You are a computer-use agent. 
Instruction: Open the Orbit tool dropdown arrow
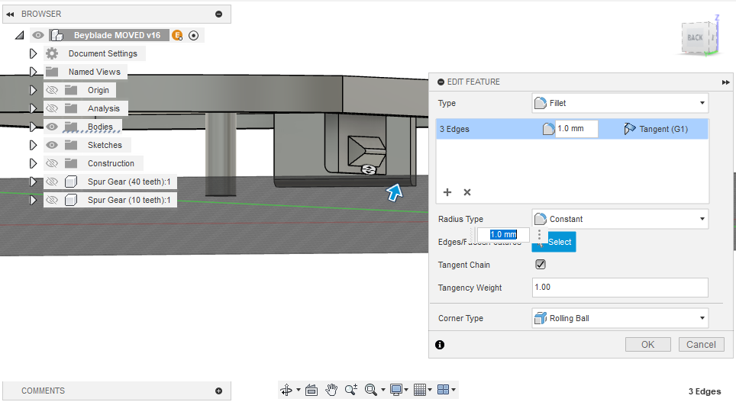299,390
